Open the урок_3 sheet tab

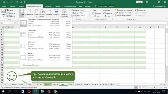tap(48, 84)
